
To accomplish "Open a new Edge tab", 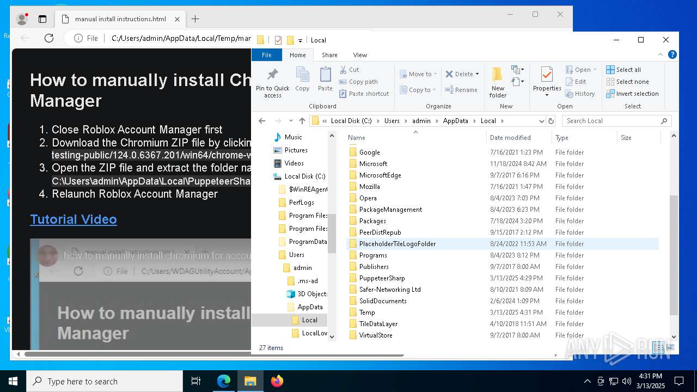I will coord(195,19).
